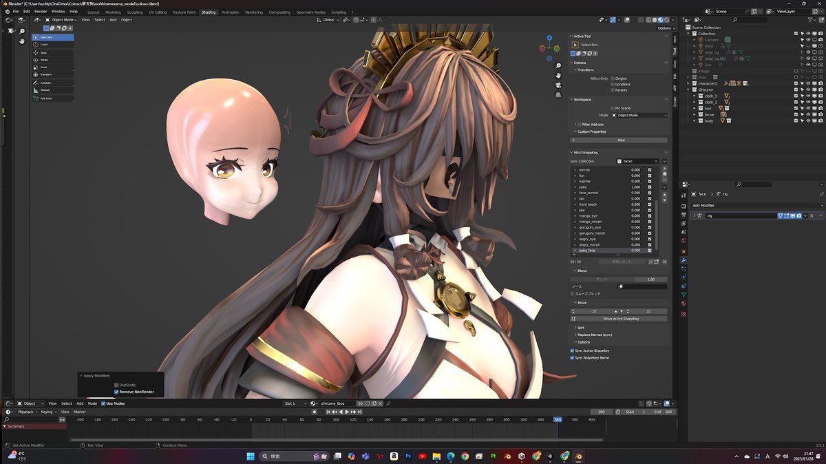
Task: Select the body collection in outliner
Action: tap(709, 120)
